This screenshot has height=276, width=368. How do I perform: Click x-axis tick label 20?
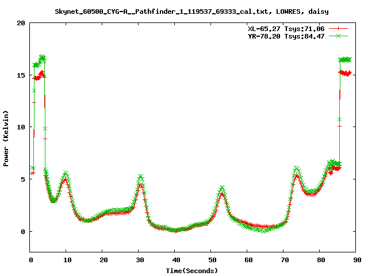point(103,260)
